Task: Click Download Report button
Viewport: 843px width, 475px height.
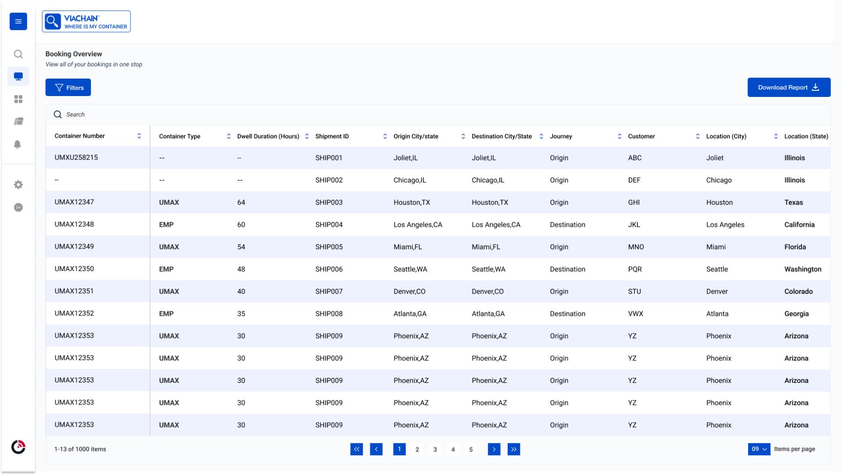Action: click(x=789, y=87)
